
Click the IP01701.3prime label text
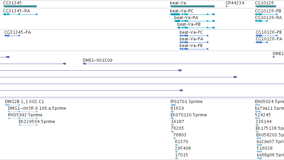(186, 102)
